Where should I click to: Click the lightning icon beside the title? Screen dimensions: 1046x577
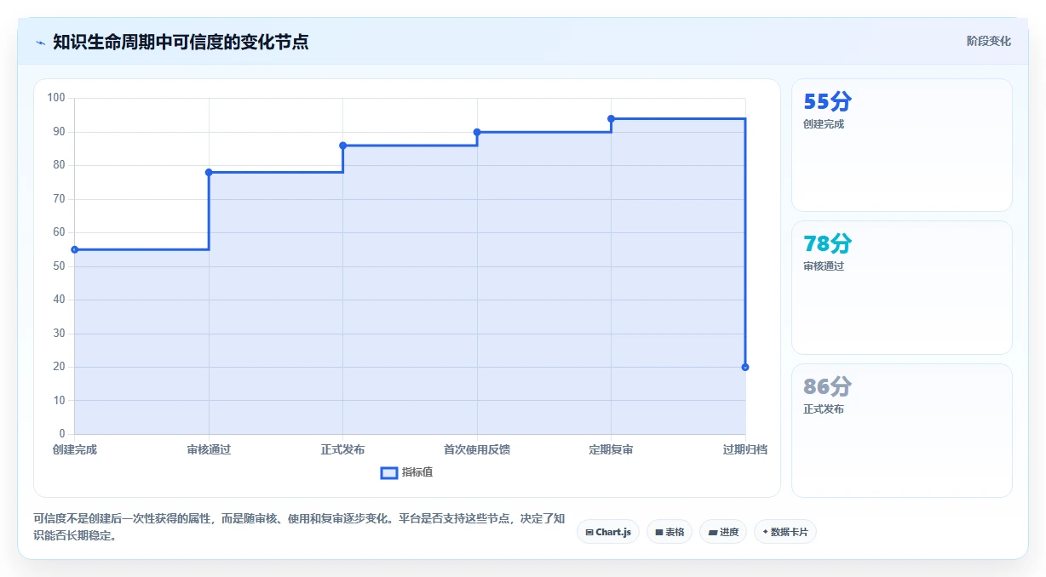coord(40,42)
